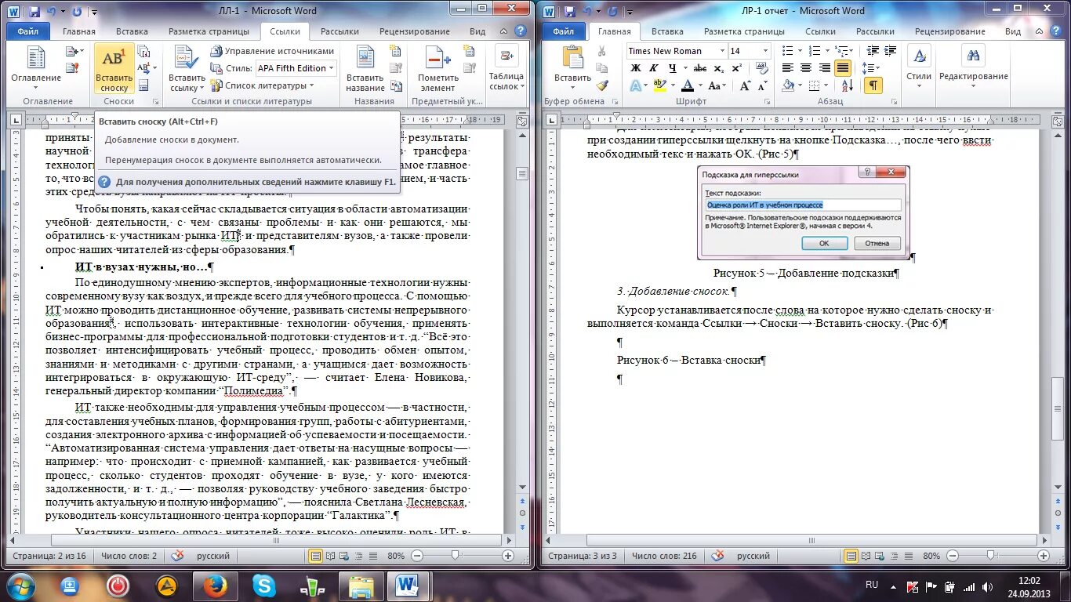Screen dimensions: 1071x602
Task: Switch to Ссылки tab in ЛР-1 отчет
Action: coord(820,31)
